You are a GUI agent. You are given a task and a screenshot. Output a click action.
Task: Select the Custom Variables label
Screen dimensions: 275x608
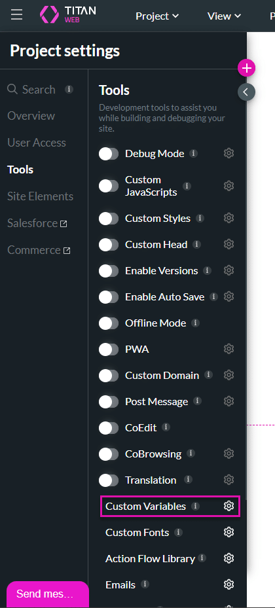pos(145,506)
